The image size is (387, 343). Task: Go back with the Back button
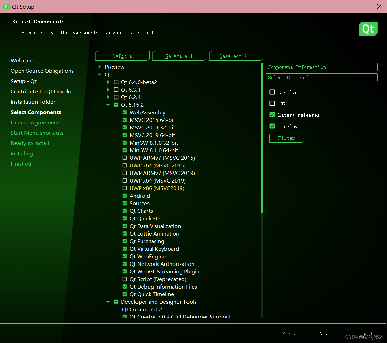coord(291,334)
